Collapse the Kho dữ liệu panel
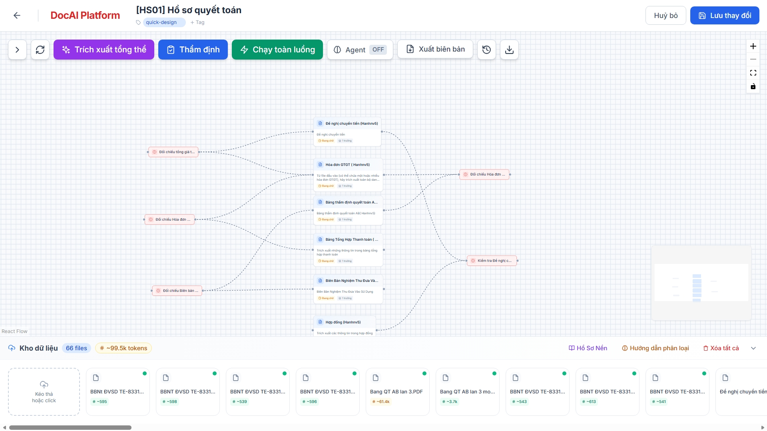Image resolution: width=767 pixels, height=431 pixels. point(753,348)
